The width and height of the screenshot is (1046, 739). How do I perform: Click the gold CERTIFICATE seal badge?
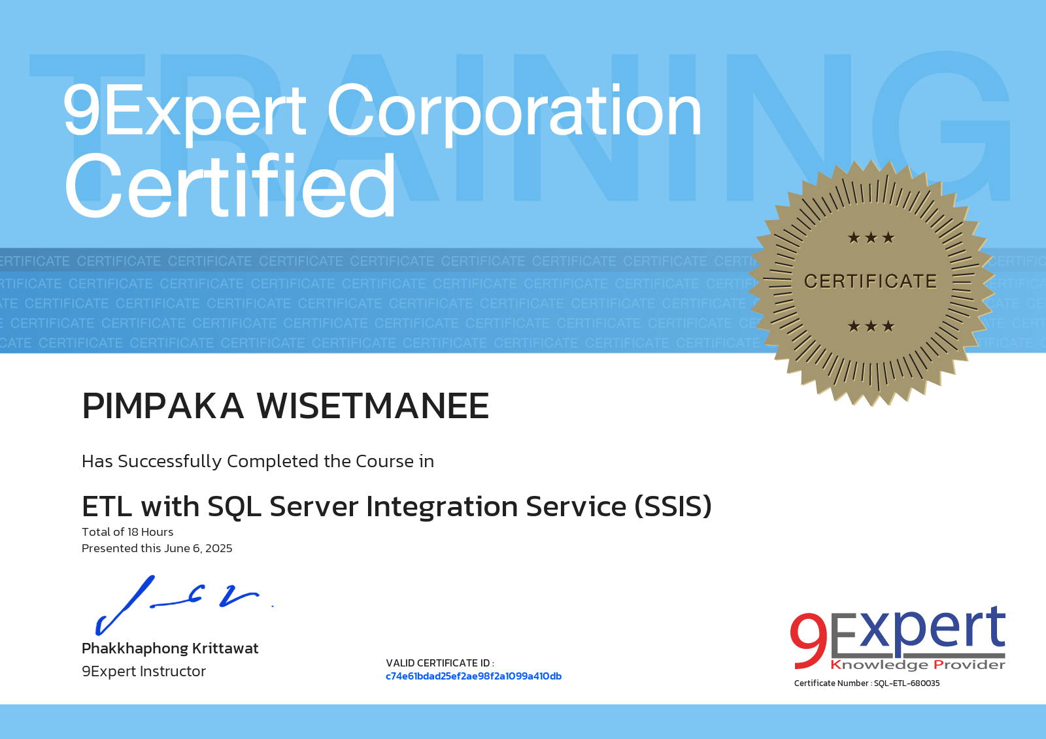[871, 282]
